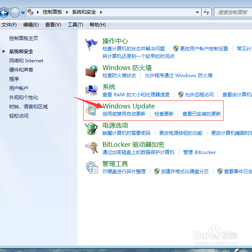Click 允许远程访问 link
This screenshot has width=252, height=252.
(199, 95)
